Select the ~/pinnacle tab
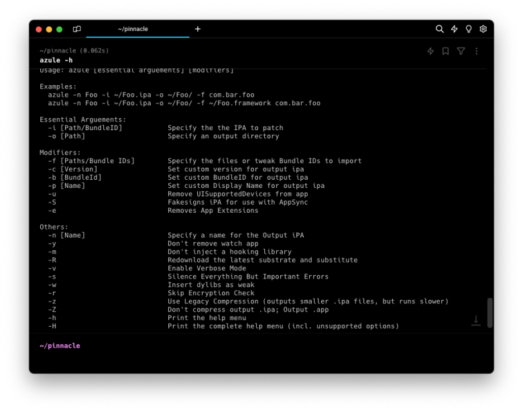This screenshot has height=412, width=523. coord(137,29)
